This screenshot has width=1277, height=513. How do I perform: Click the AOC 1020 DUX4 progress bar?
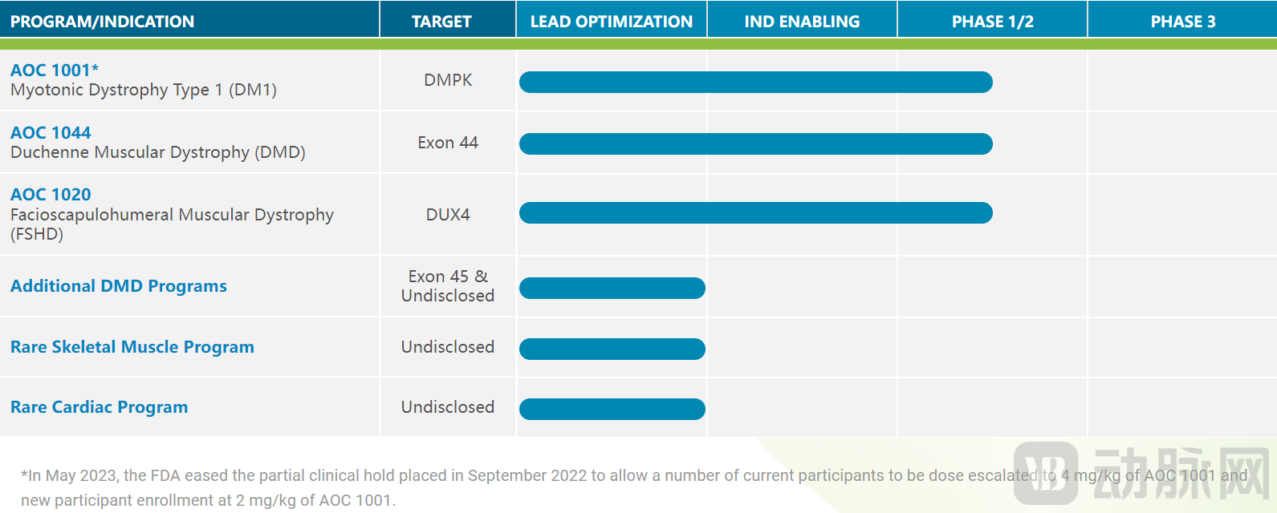755,213
